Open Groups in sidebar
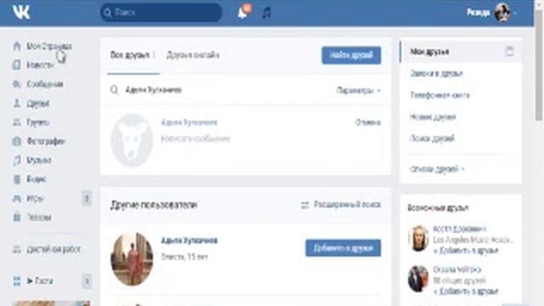 pos(37,122)
